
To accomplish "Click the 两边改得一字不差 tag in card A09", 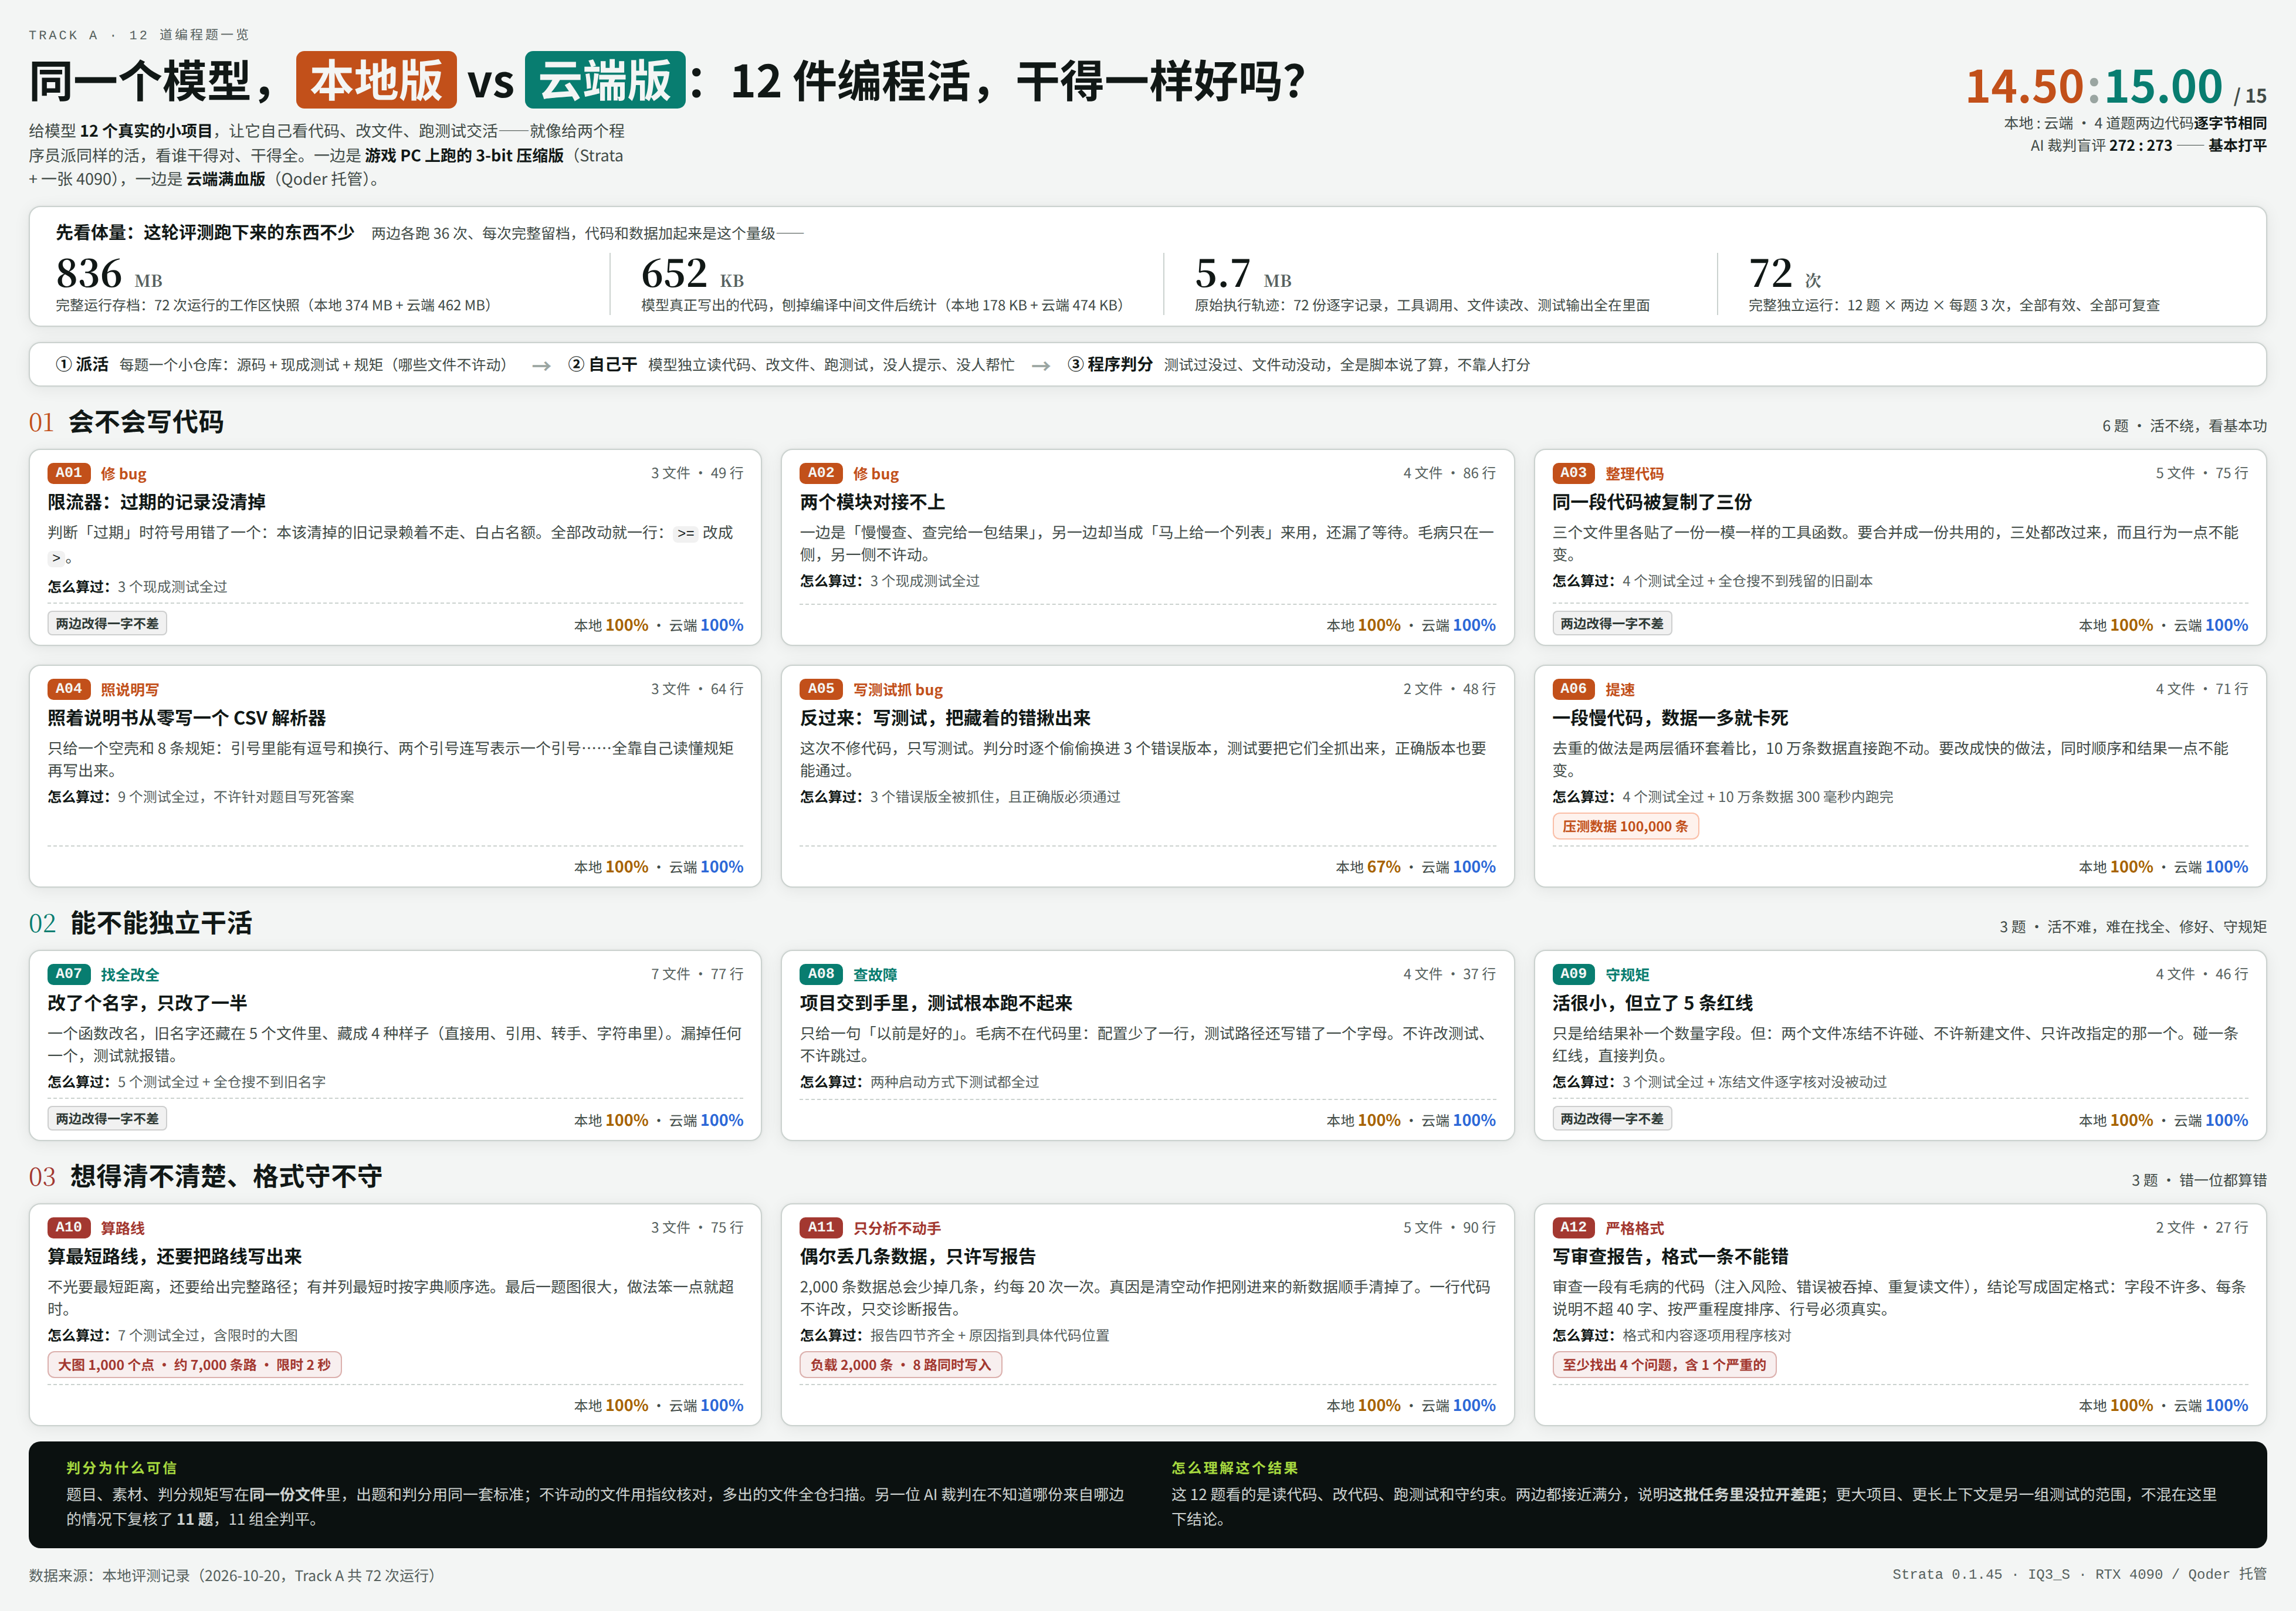I will pyautogui.click(x=1612, y=1118).
